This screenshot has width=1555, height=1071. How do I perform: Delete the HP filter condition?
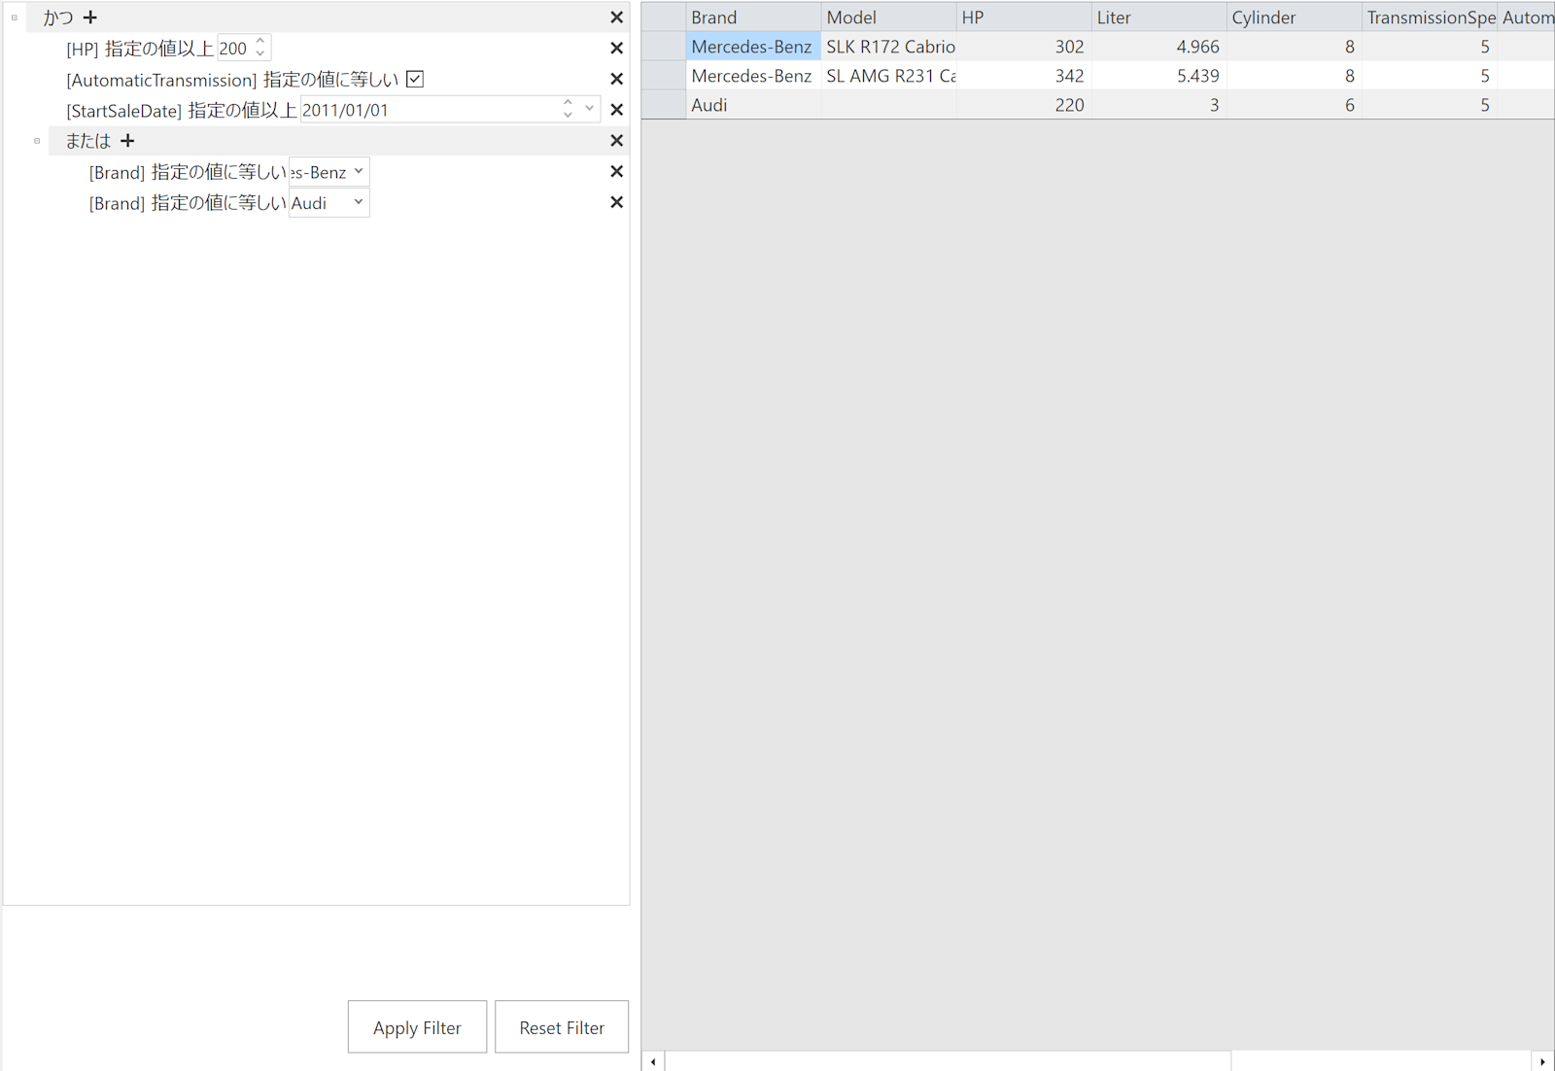(616, 48)
